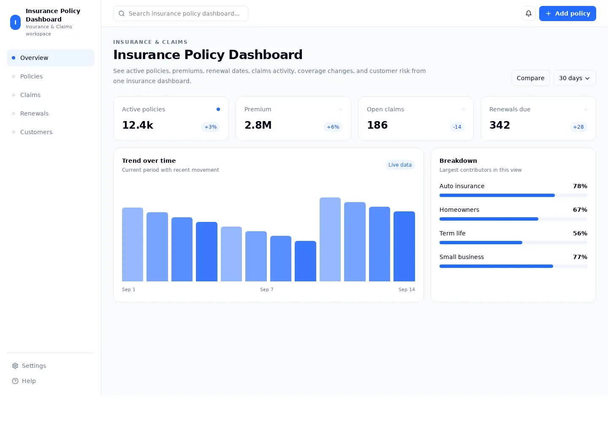Go to Policies in the sidebar

pos(51,76)
